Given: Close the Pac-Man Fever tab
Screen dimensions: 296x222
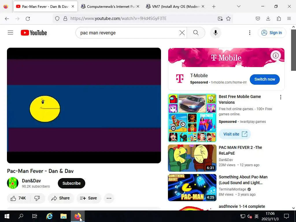Looking at the screenshot, I should coord(73,6).
